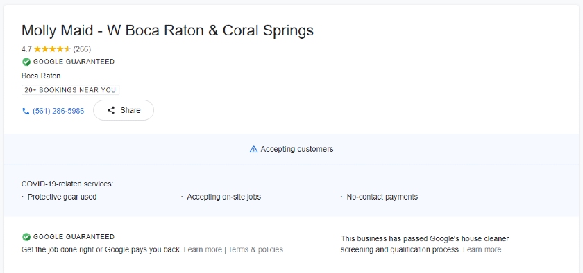Click the Molly Maid business title
Image resolution: width=583 pixels, height=273 pixels.
[x=167, y=30]
